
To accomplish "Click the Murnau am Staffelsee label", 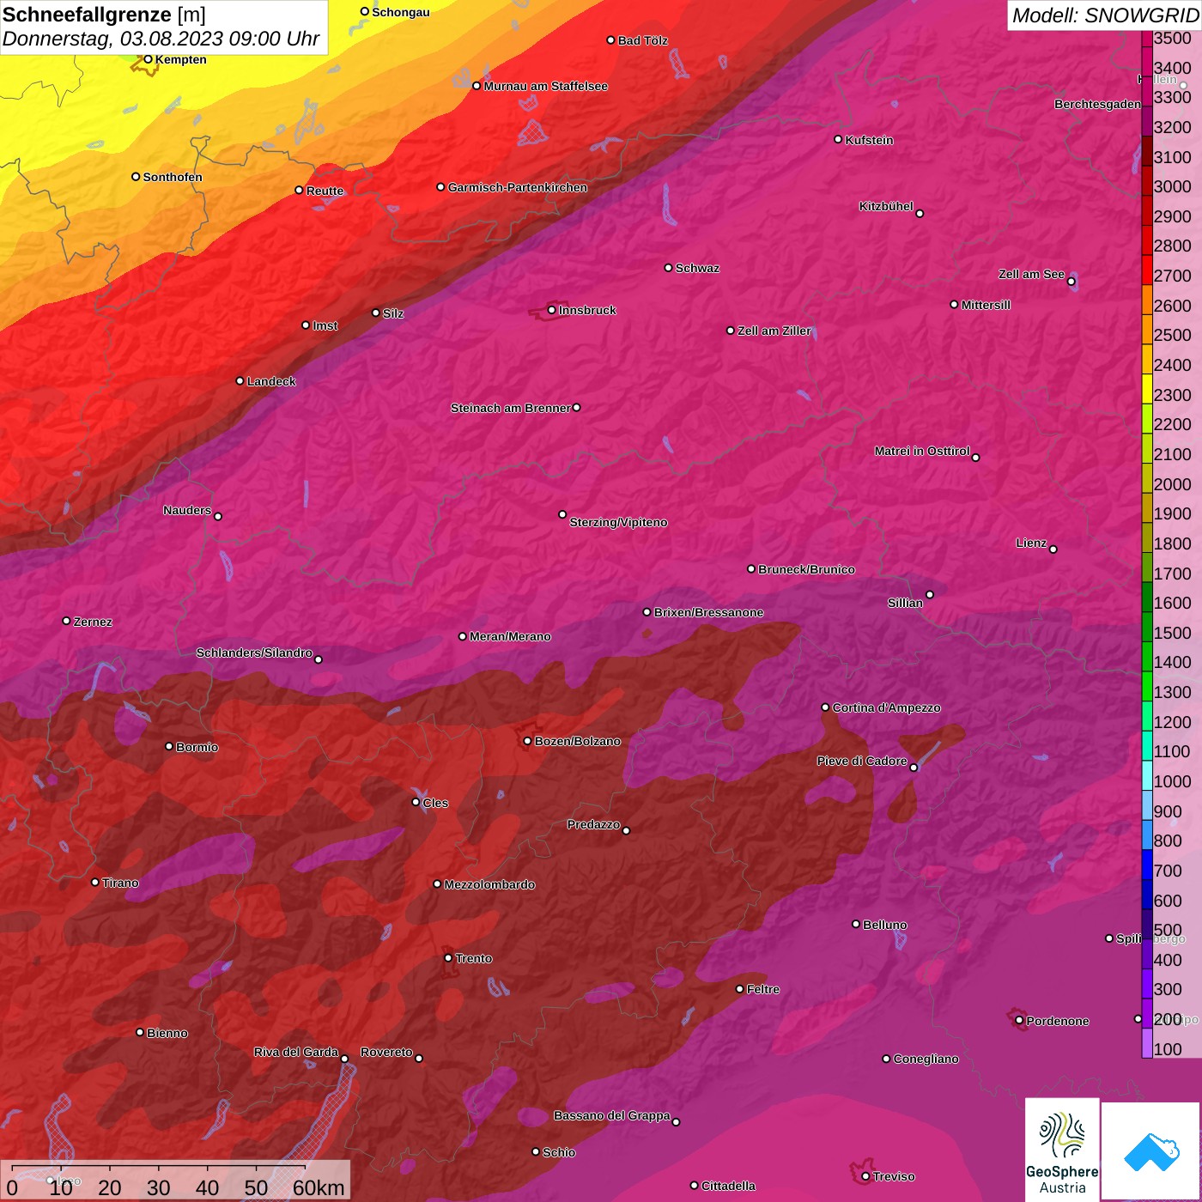I will 546,86.
